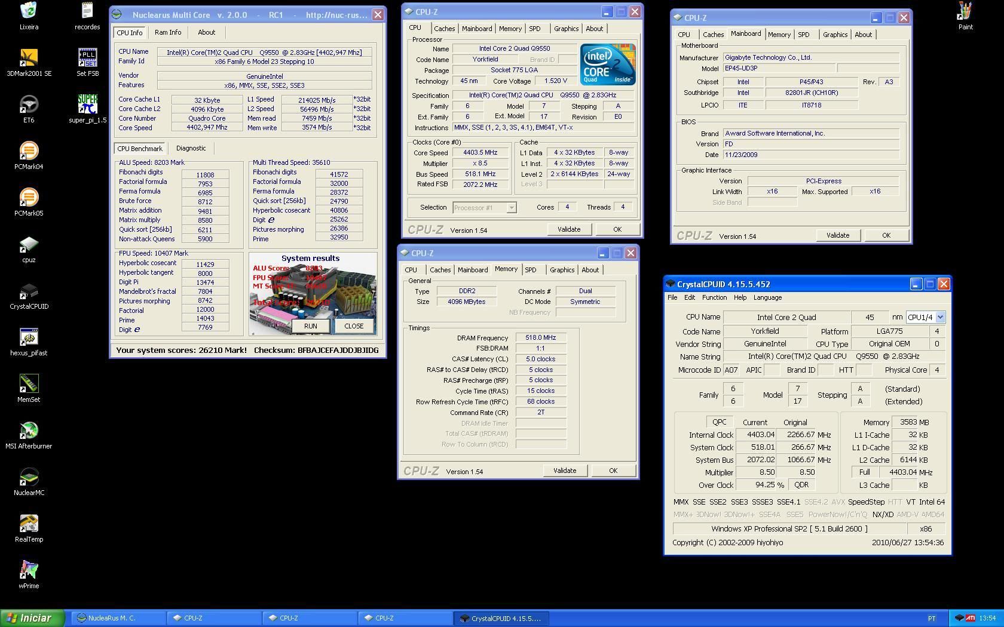Open the Function menu in CrystalCPUID

click(x=714, y=297)
